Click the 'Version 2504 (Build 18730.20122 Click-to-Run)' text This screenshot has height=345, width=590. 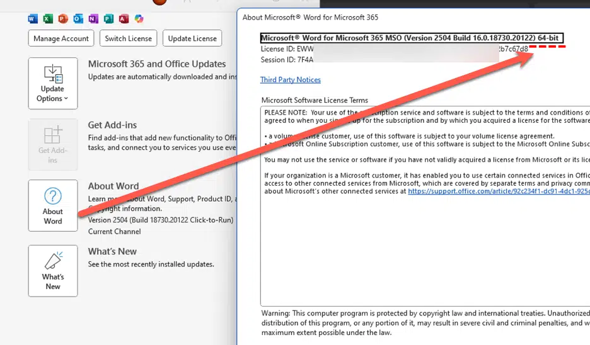coord(161,220)
